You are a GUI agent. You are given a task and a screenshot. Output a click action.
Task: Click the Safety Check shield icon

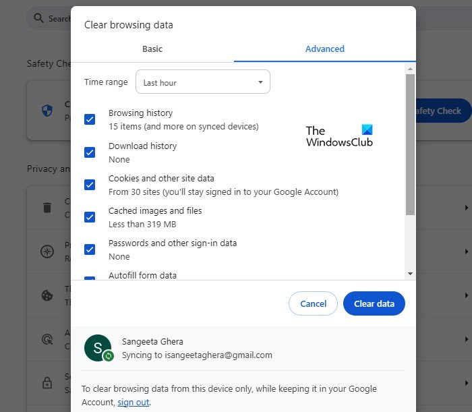tap(47, 111)
